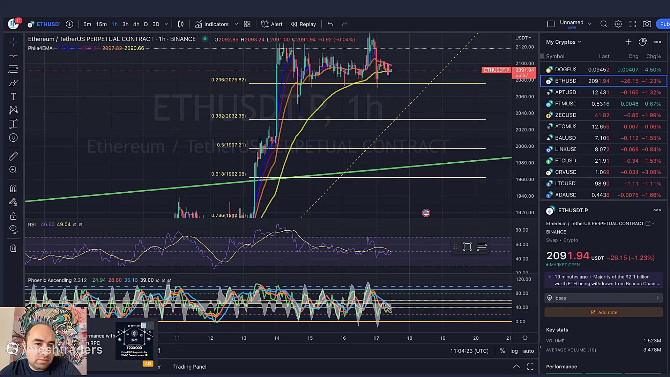Screen dimensions: 670x377
Task: Open watchlist more options menu
Action: pyautogui.click(x=657, y=42)
